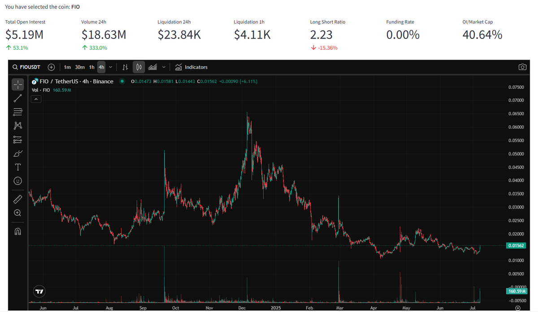
Task: Take a chart snapshot with camera icon
Action: click(x=522, y=67)
